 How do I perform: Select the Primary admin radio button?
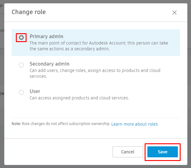(21, 38)
